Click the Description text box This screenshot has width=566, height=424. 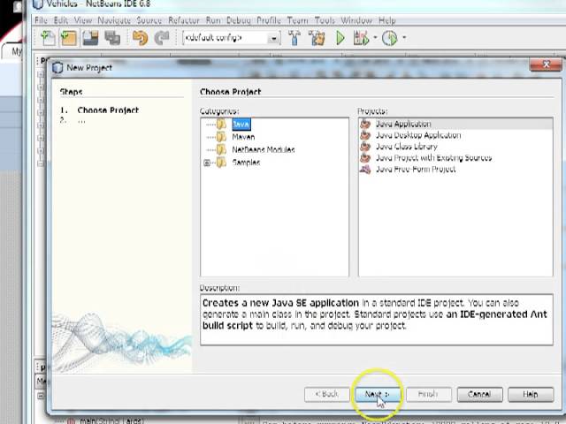[x=377, y=320]
